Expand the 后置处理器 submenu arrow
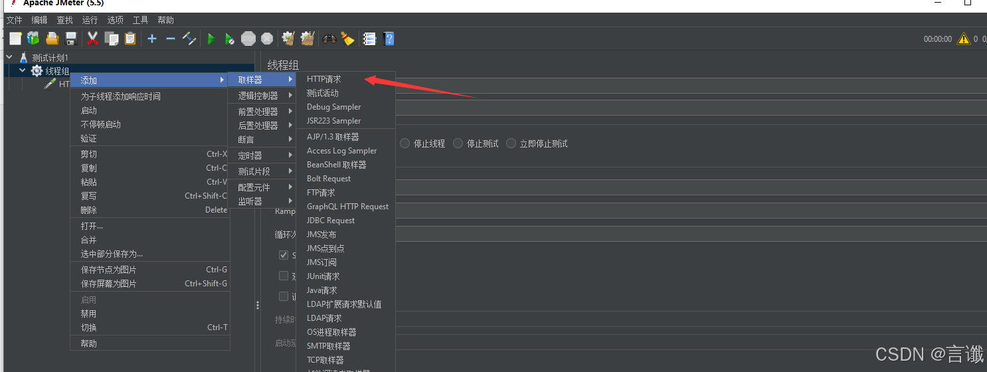Screen dimensions: 987x372 point(290,125)
